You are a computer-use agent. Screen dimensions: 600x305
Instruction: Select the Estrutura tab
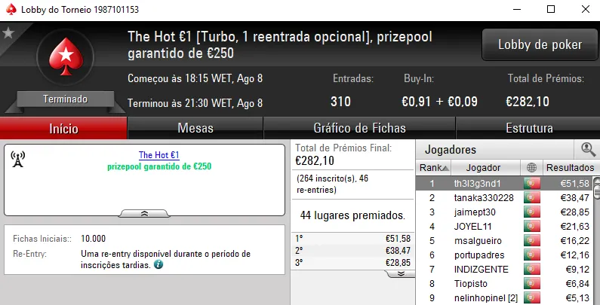pyautogui.click(x=528, y=128)
